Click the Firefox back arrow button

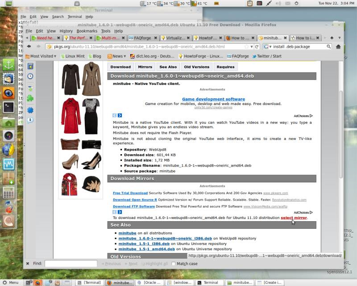pos(29,46)
